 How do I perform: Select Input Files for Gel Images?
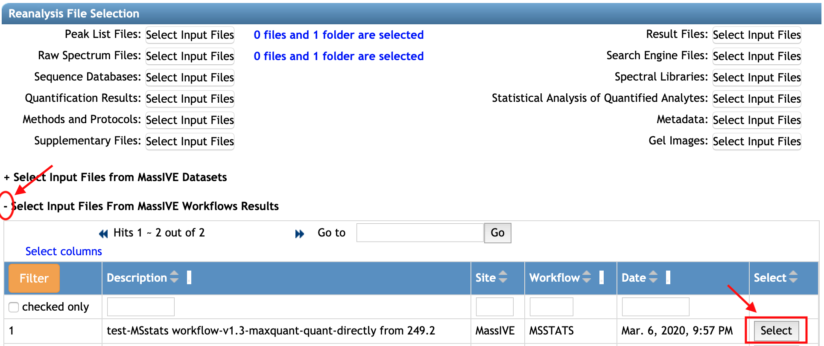point(757,141)
